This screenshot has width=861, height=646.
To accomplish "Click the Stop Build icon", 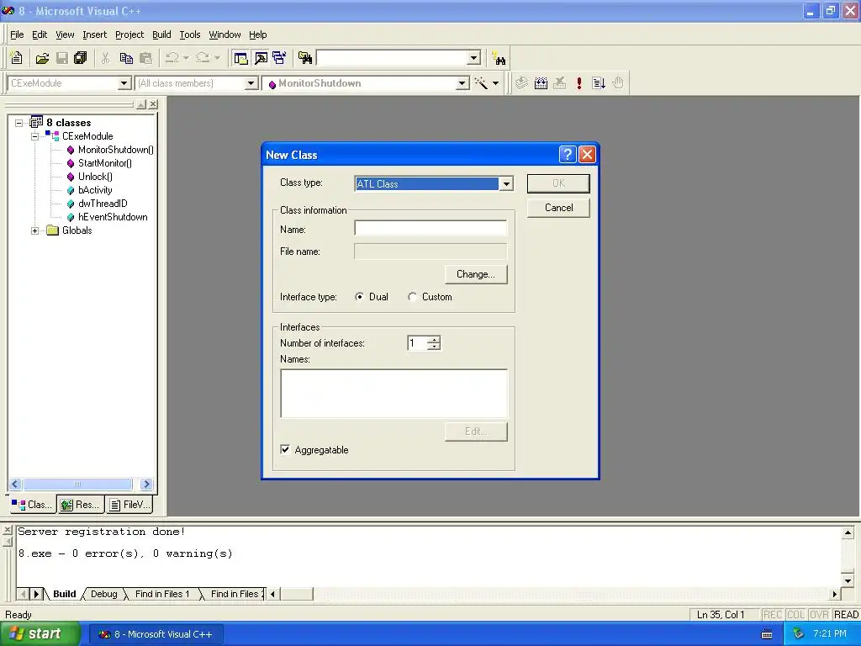I will (559, 83).
